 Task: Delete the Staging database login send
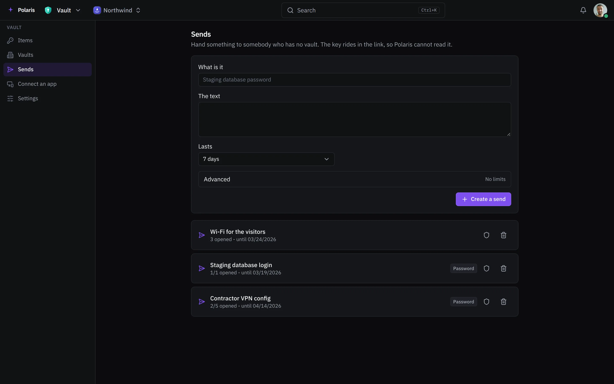point(503,268)
